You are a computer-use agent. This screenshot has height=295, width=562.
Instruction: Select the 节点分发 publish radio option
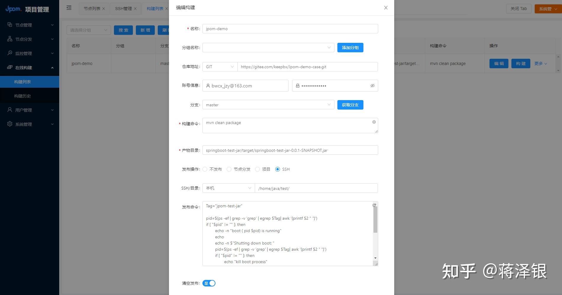[x=229, y=169]
